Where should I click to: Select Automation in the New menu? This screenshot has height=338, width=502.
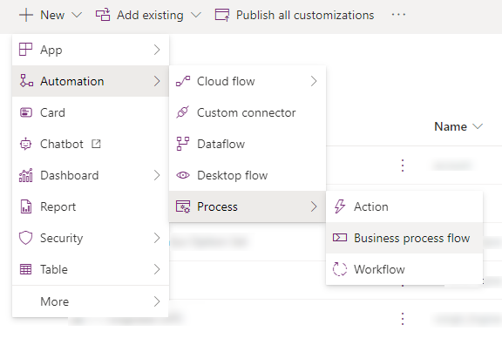point(91,81)
